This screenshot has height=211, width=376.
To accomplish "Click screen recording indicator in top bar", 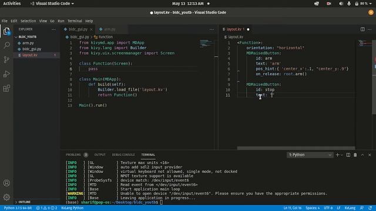I will click(x=329, y=4).
